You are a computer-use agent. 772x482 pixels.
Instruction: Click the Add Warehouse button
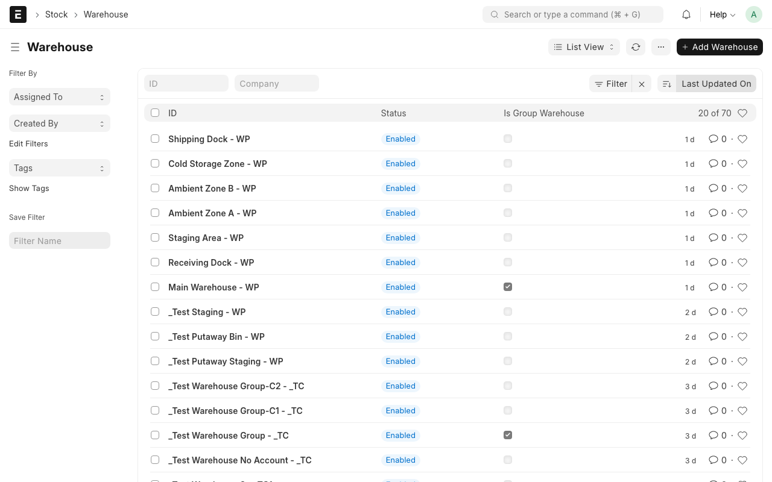tap(720, 47)
